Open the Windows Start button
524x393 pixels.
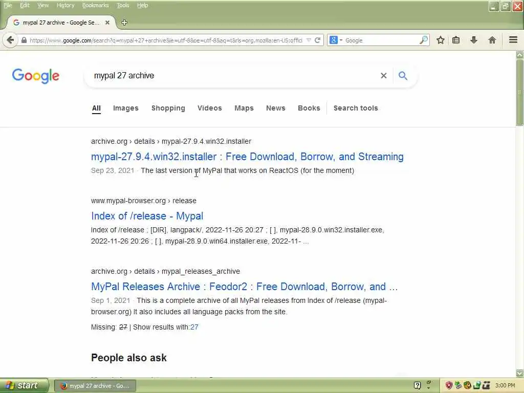click(x=24, y=386)
